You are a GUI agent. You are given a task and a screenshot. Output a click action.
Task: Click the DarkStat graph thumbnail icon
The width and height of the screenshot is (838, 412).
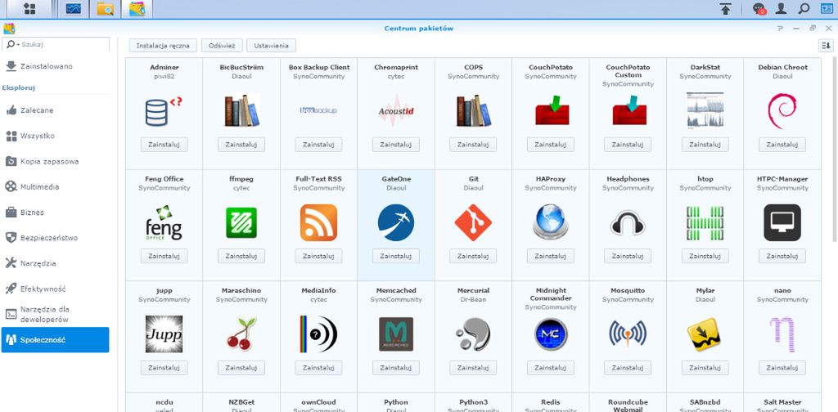tap(705, 110)
